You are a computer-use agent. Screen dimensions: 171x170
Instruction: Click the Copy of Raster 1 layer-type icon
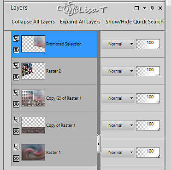(x=16, y=120)
